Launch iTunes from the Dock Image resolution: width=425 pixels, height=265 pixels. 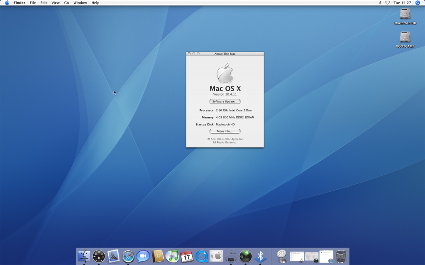click(x=172, y=256)
